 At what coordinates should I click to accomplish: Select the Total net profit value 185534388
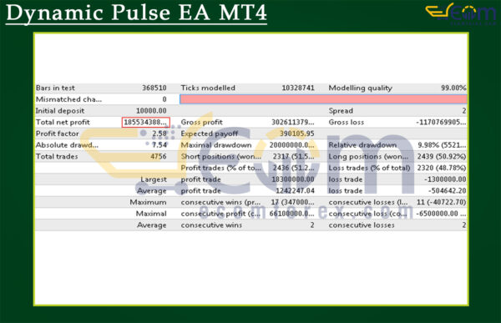coord(145,122)
